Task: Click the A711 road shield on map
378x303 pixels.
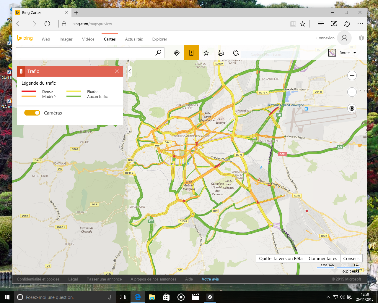Action: [283, 154]
